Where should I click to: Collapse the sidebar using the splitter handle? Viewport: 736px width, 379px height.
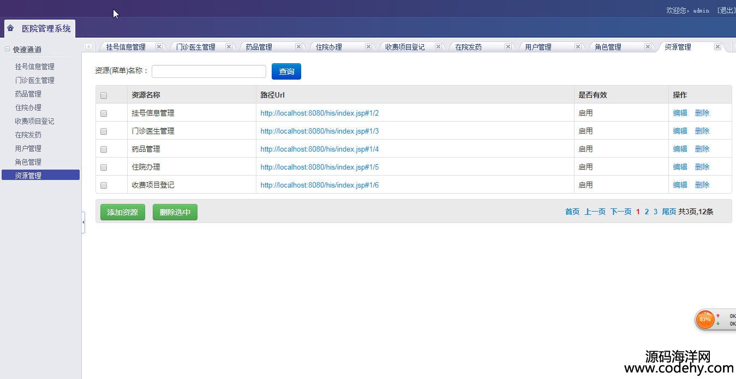pyautogui.click(x=83, y=222)
